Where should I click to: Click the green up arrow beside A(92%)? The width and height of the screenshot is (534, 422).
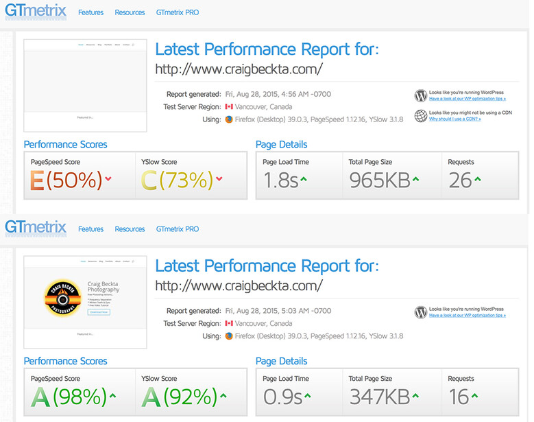click(223, 395)
